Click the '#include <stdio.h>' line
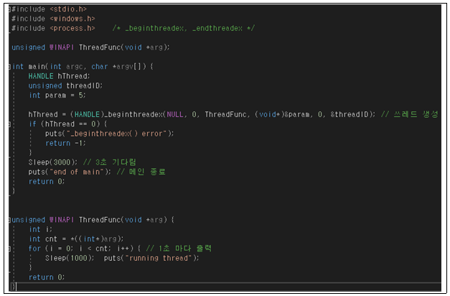450x296 pixels. coord(49,9)
